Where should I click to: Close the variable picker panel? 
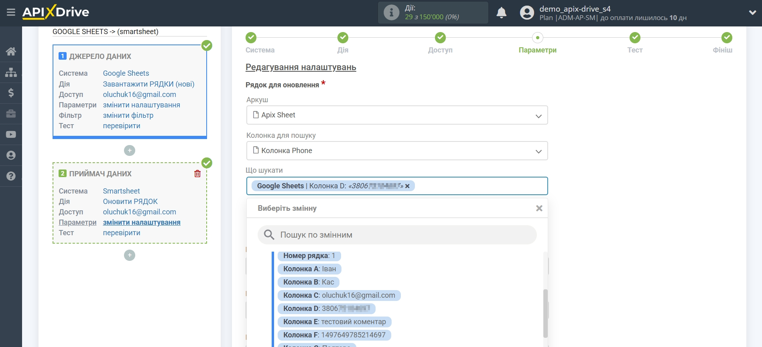pyautogui.click(x=539, y=208)
